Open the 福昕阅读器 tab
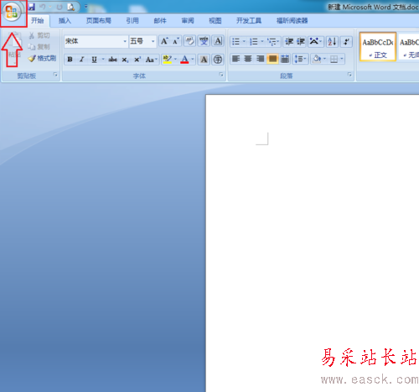Viewport: 419px width, 392px height. point(292,21)
